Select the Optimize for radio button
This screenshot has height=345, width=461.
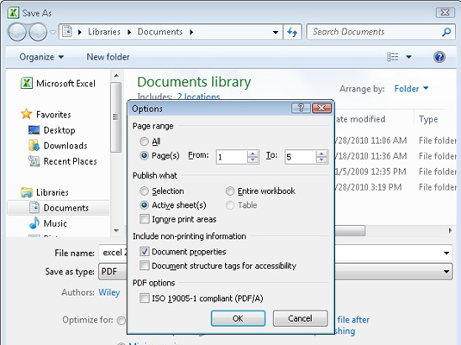(121, 320)
